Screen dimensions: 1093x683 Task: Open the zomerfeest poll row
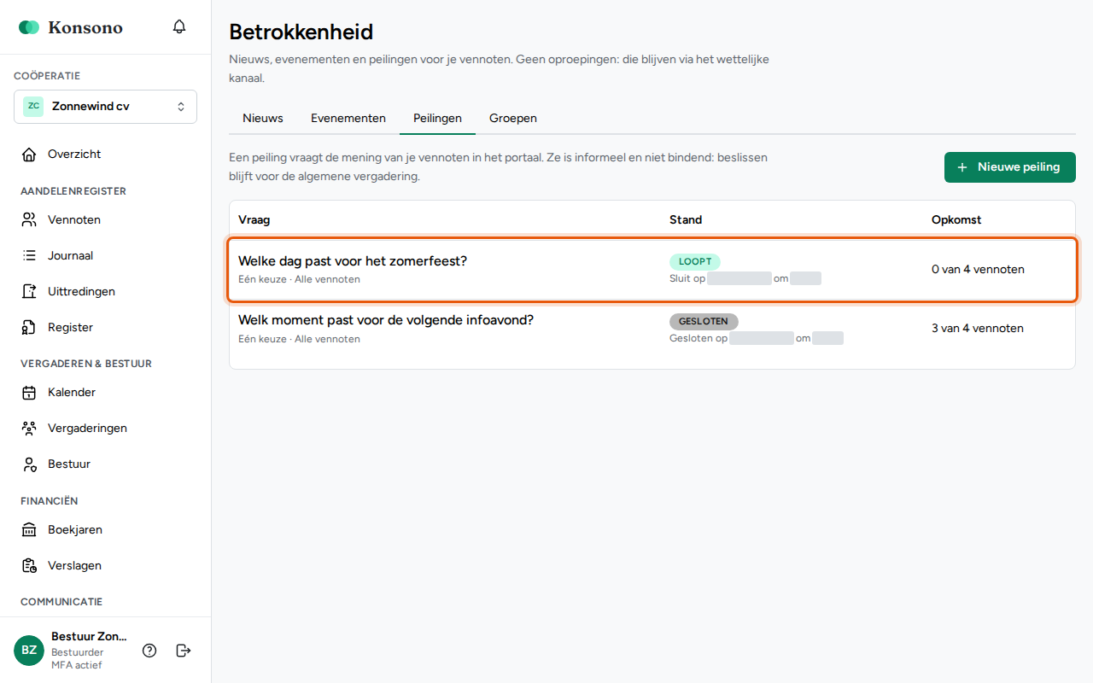coord(652,270)
